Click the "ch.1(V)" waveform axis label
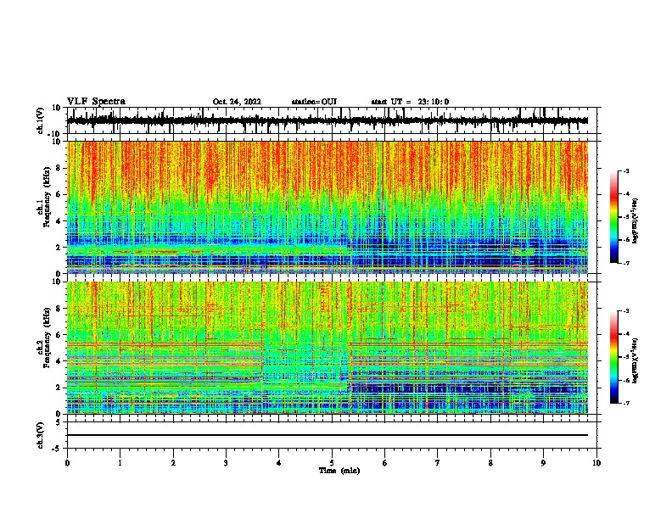This screenshot has height=519, width=672. coord(41,120)
